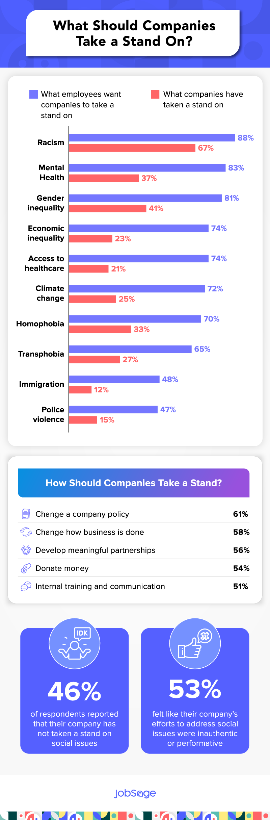270x820 pixels.
Task: Click the hand-with-coin icon beside Donate money
Action: (26, 568)
